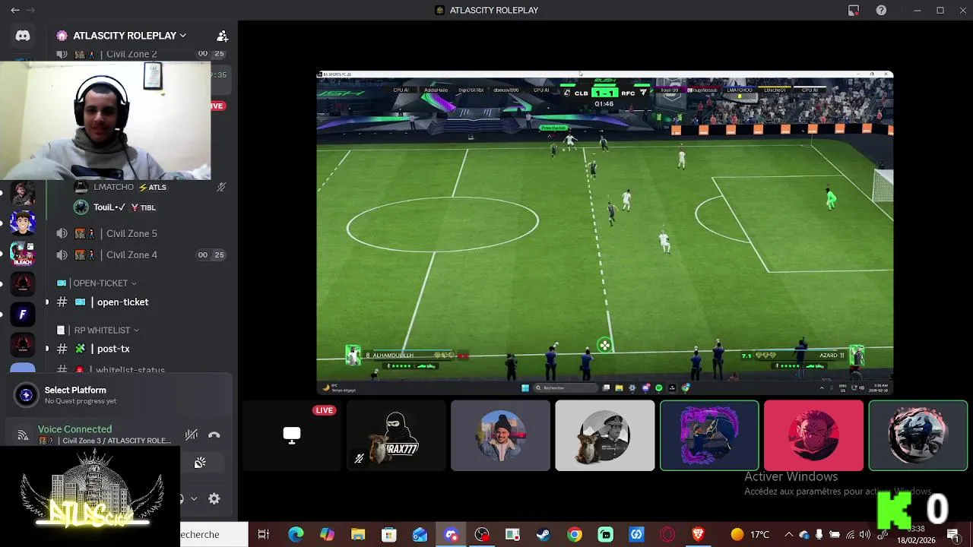
Task: Open Outlook from the taskbar
Action: click(420, 534)
